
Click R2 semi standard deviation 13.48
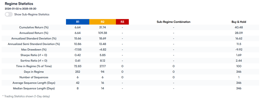coord(103,44)
